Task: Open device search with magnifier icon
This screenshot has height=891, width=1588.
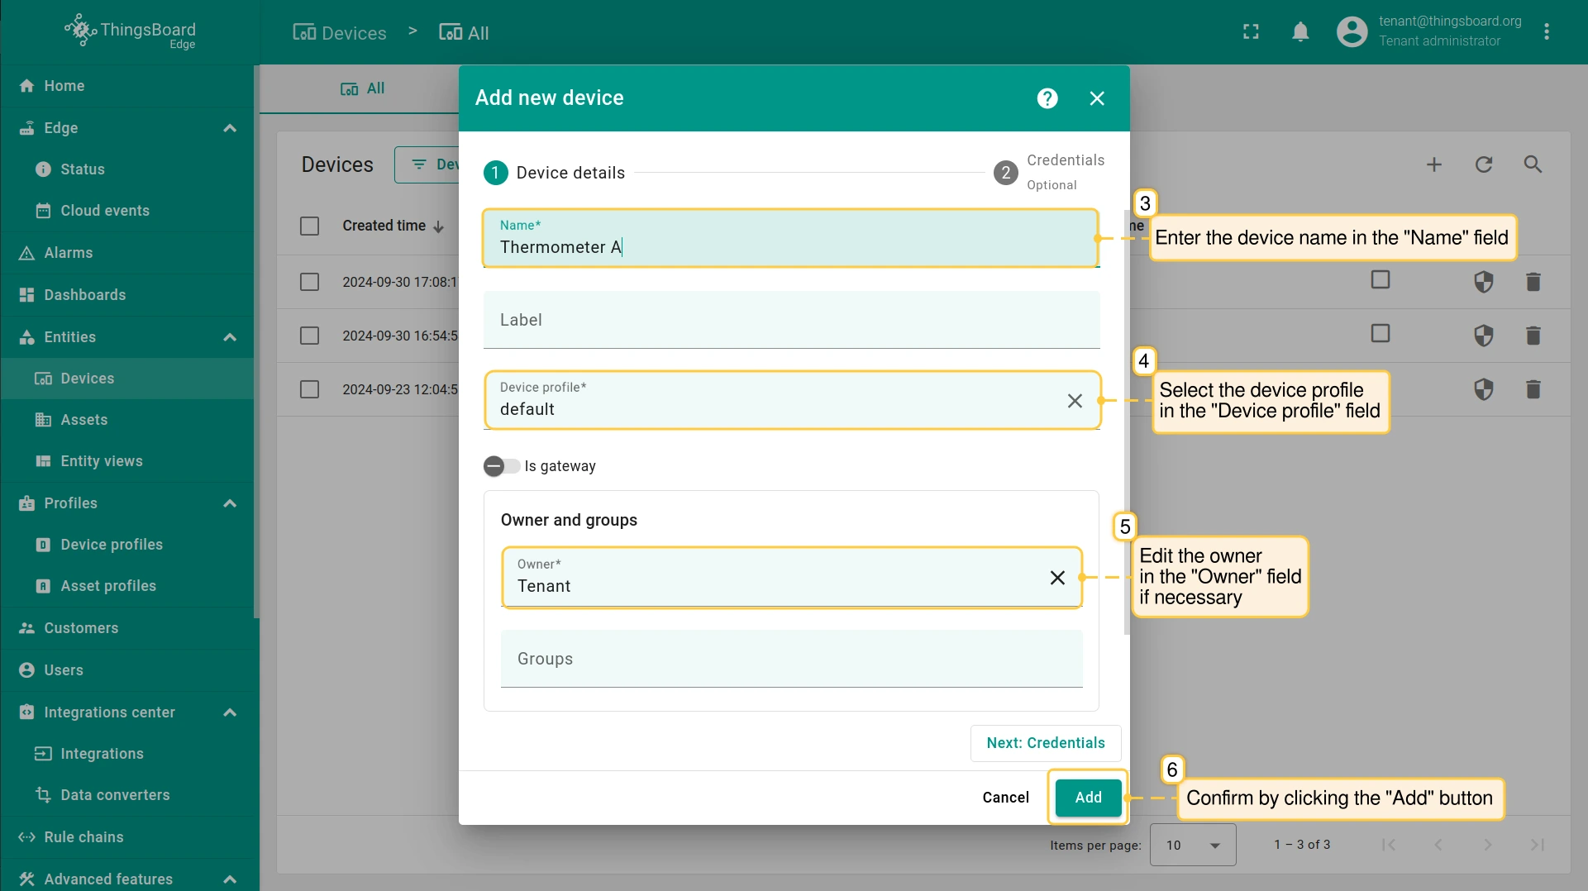Action: pos(1533,164)
